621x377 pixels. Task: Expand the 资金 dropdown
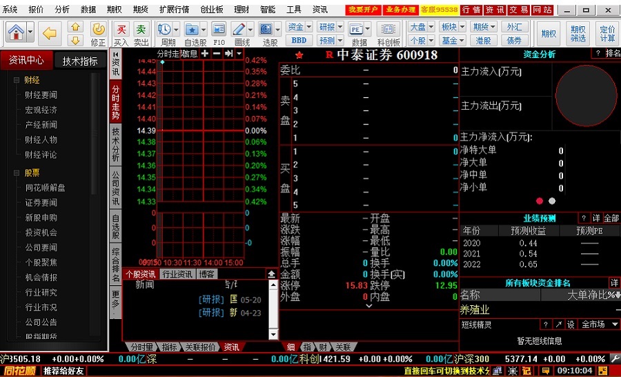[309, 27]
